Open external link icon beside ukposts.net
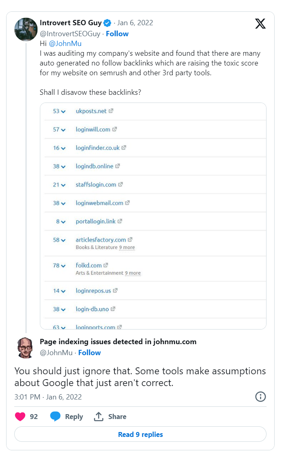The height and width of the screenshot is (454, 284). [111, 111]
